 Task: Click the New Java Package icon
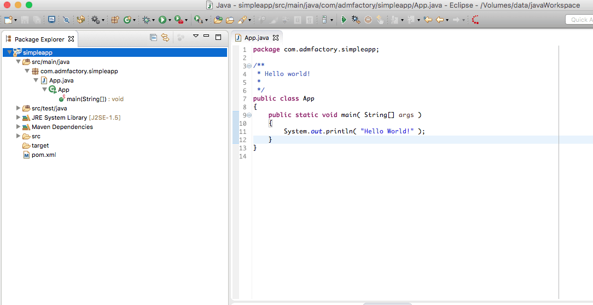[x=115, y=20]
